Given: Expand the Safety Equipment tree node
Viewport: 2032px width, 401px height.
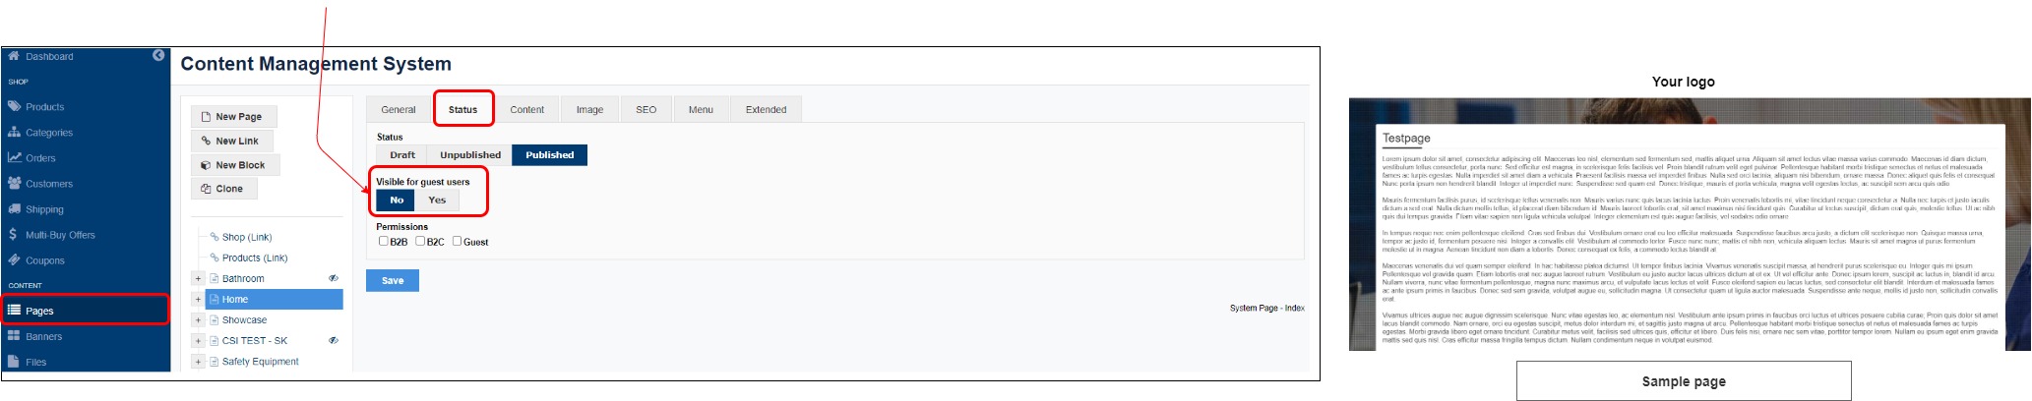Looking at the screenshot, I should [x=198, y=362].
